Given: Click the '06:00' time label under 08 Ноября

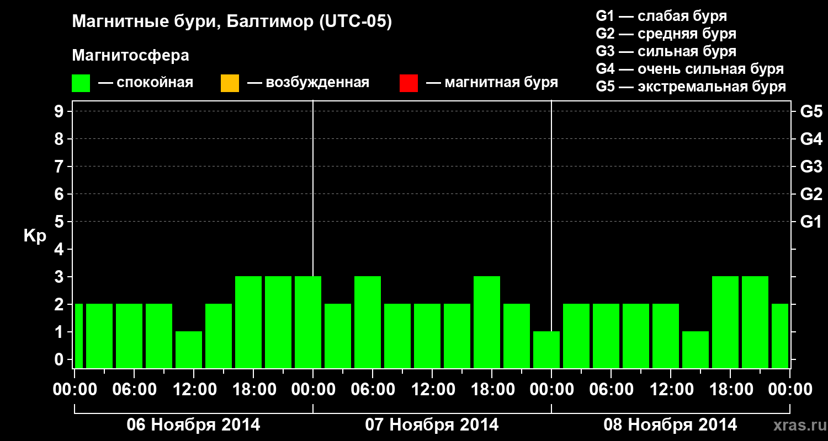Looking at the screenshot, I should (611, 390).
